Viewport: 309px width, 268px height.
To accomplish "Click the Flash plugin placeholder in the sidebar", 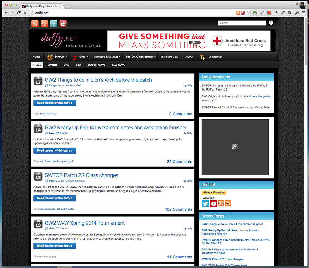I will click(x=235, y=147).
